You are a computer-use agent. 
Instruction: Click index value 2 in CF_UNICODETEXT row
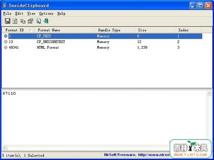[178, 42]
